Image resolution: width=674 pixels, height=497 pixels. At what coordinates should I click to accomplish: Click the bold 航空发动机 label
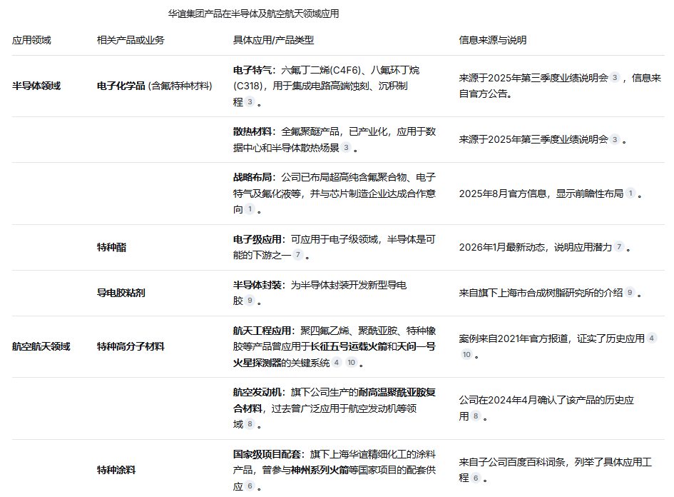[x=257, y=393]
